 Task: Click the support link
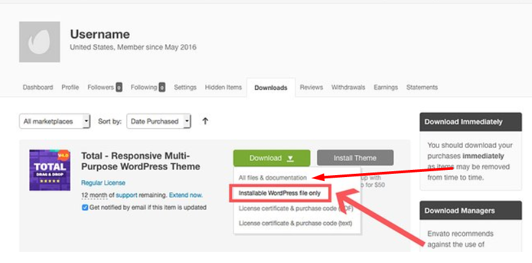coord(126,195)
